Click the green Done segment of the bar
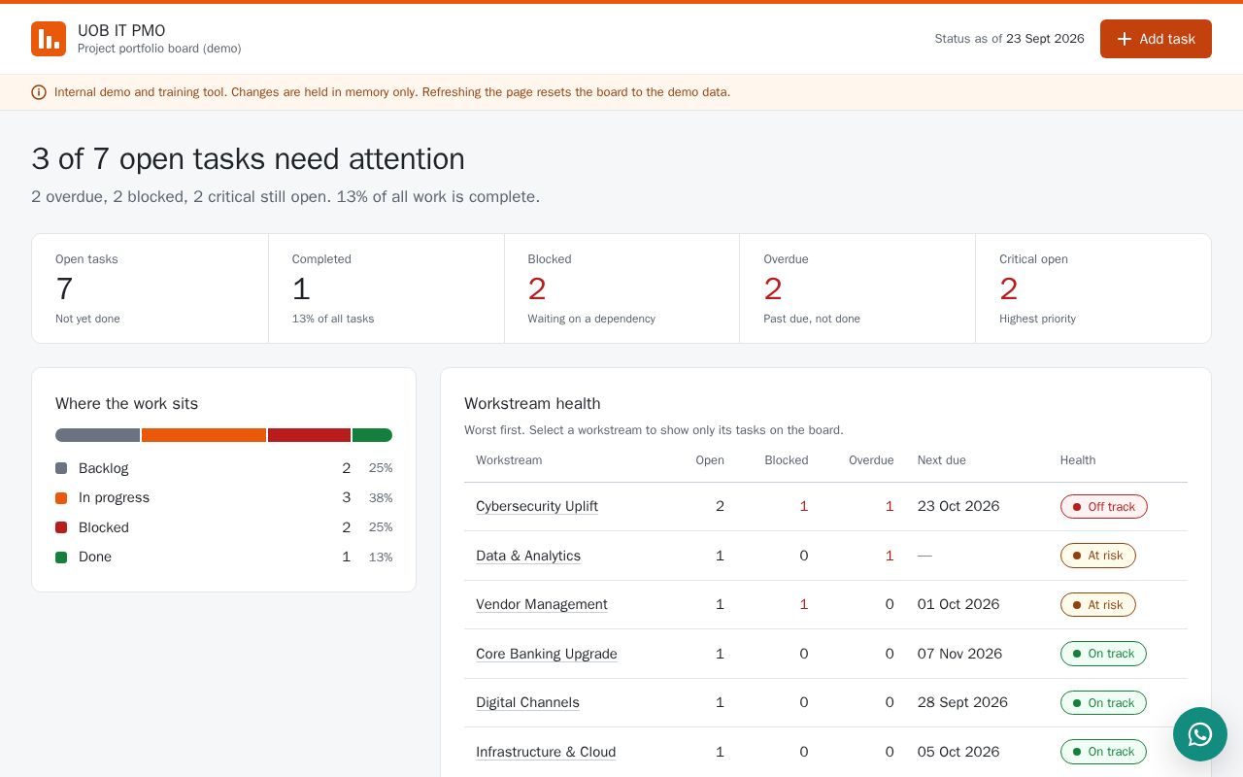The height and width of the screenshot is (777, 1243). pyautogui.click(x=372, y=435)
